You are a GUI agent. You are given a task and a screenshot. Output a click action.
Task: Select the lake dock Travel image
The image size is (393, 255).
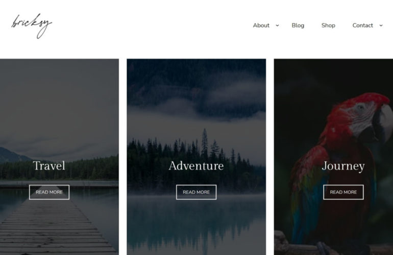click(59, 157)
